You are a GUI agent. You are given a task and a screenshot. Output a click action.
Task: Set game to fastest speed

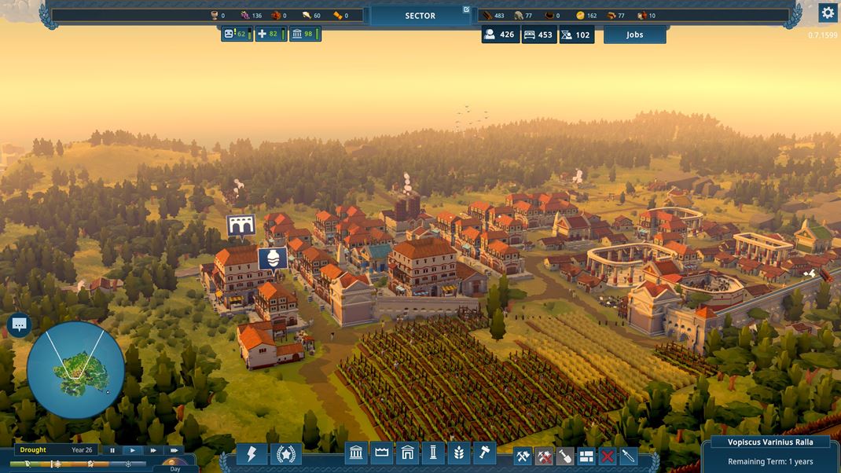174,450
